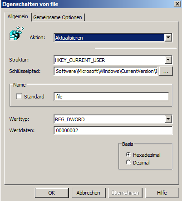
Task: Click the Wertdaten field showing 00000002
Action: pos(113,130)
